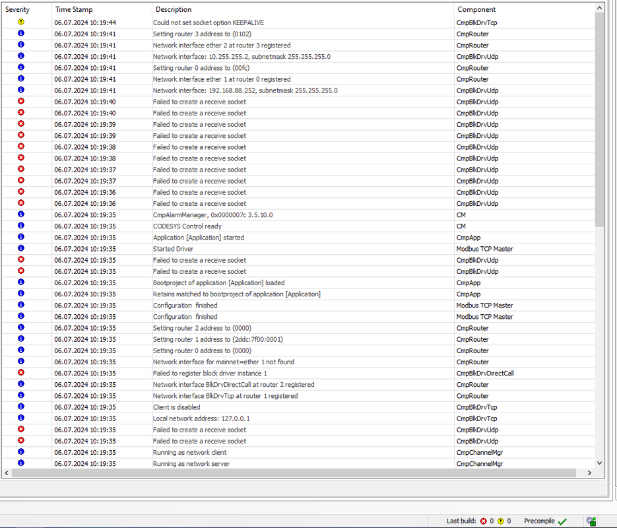The image size is (617, 528).
Task: Click the status bar icon right of Precompile
Action: (591, 521)
